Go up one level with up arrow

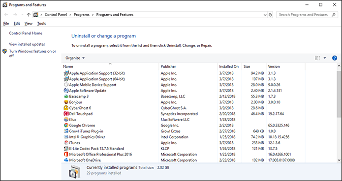[29, 15]
